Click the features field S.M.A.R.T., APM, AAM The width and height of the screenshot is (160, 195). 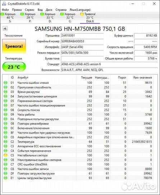[109, 70]
